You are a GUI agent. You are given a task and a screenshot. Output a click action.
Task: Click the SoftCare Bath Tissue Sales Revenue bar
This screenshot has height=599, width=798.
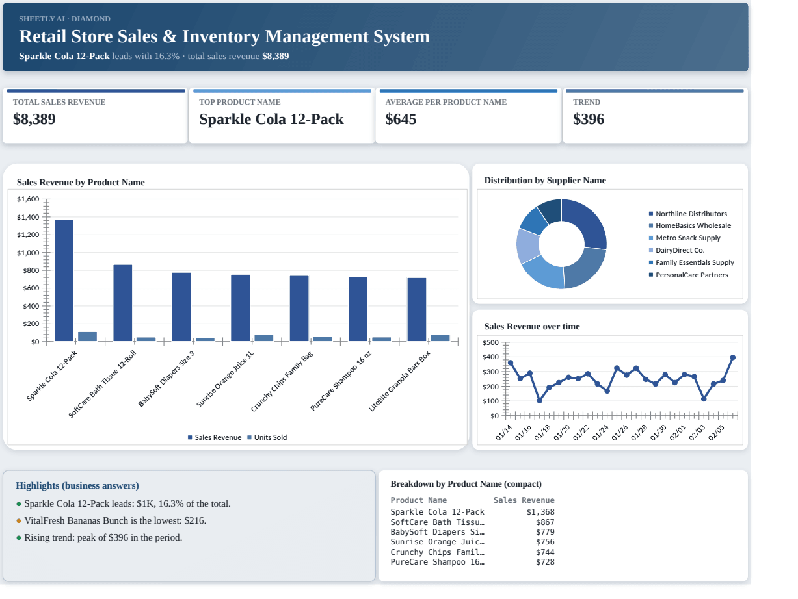point(123,303)
